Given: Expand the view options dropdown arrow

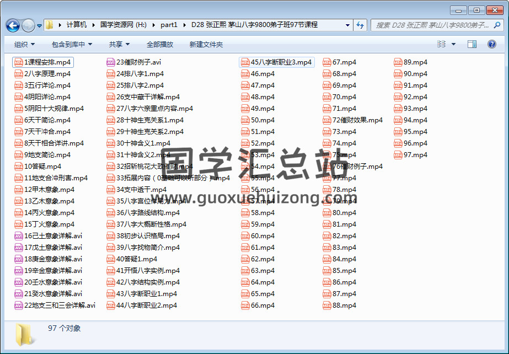Looking at the screenshot, I should point(454,44).
